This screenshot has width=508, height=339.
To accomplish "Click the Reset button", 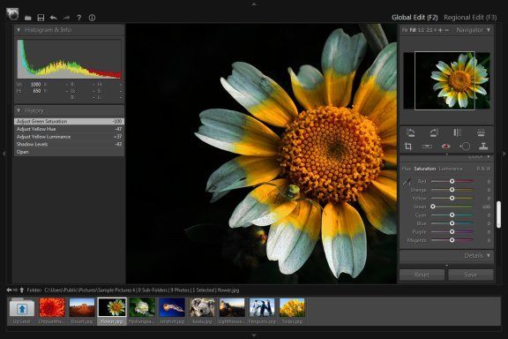I will (422, 275).
